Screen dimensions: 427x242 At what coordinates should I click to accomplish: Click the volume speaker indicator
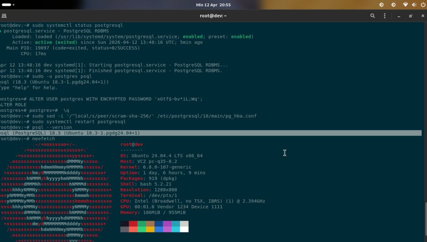(x=414, y=5)
